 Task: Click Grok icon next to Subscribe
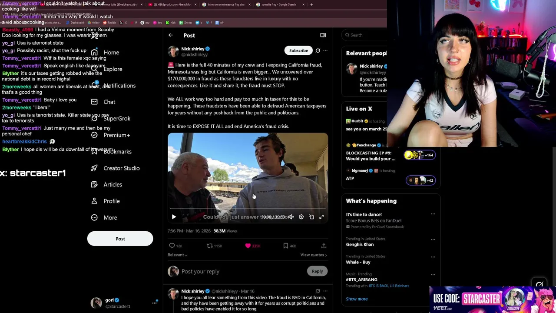point(318,50)
